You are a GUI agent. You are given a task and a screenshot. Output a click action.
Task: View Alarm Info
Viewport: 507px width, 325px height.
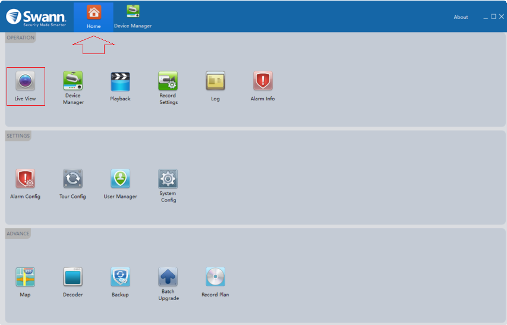(263, 81)
